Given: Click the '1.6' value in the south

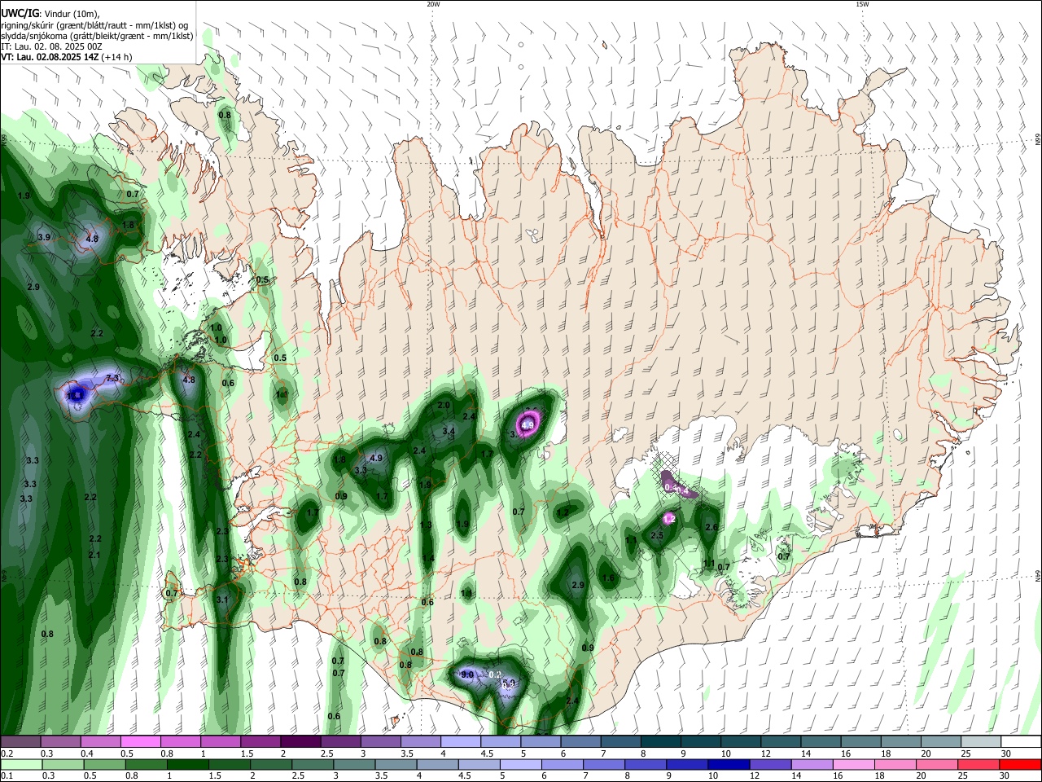Looking at the screenshot, I should [608, 578].
